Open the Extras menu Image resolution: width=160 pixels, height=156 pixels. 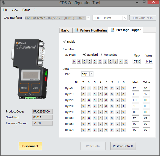coord(26,10)
